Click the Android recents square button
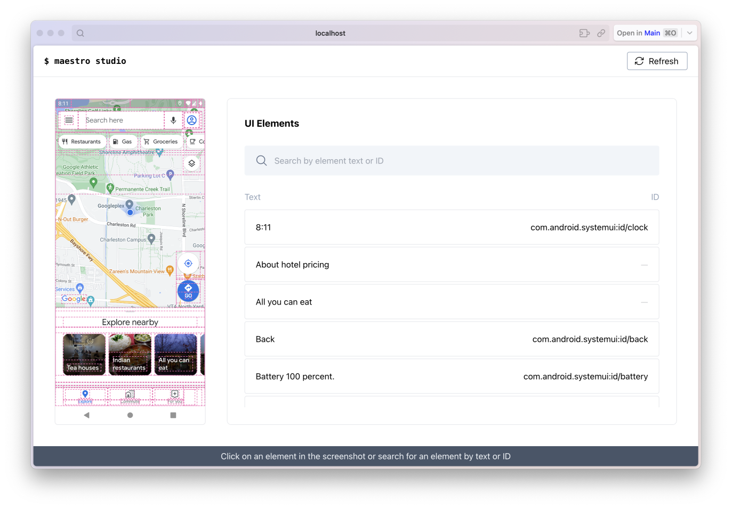 coord(173,415)
